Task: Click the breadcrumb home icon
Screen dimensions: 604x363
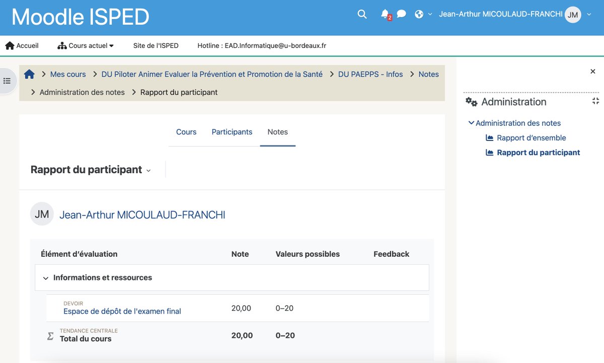Action: coord(29,74)
